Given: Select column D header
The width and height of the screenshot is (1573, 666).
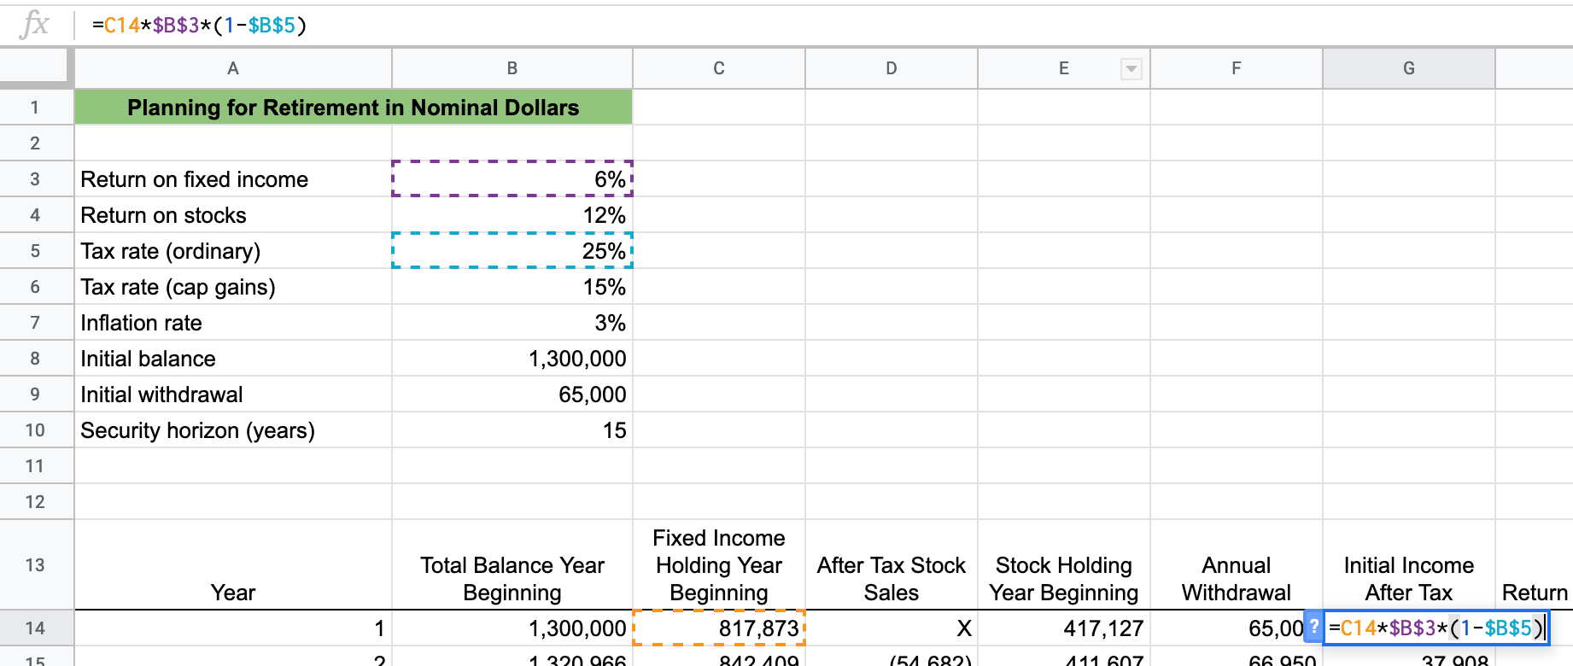Looking at the screenshot, I should [892, 68].
